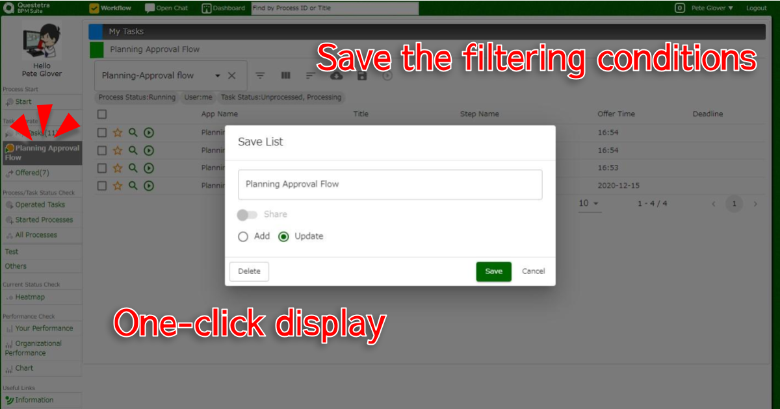
Task: Click the Delete button in the dialog
Action: coord(249,271)
